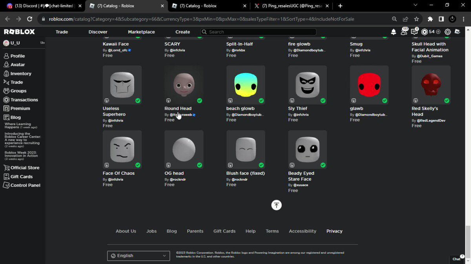471x264 pixels.
Task: Click the SCARY item title
Action: [172, 44]
